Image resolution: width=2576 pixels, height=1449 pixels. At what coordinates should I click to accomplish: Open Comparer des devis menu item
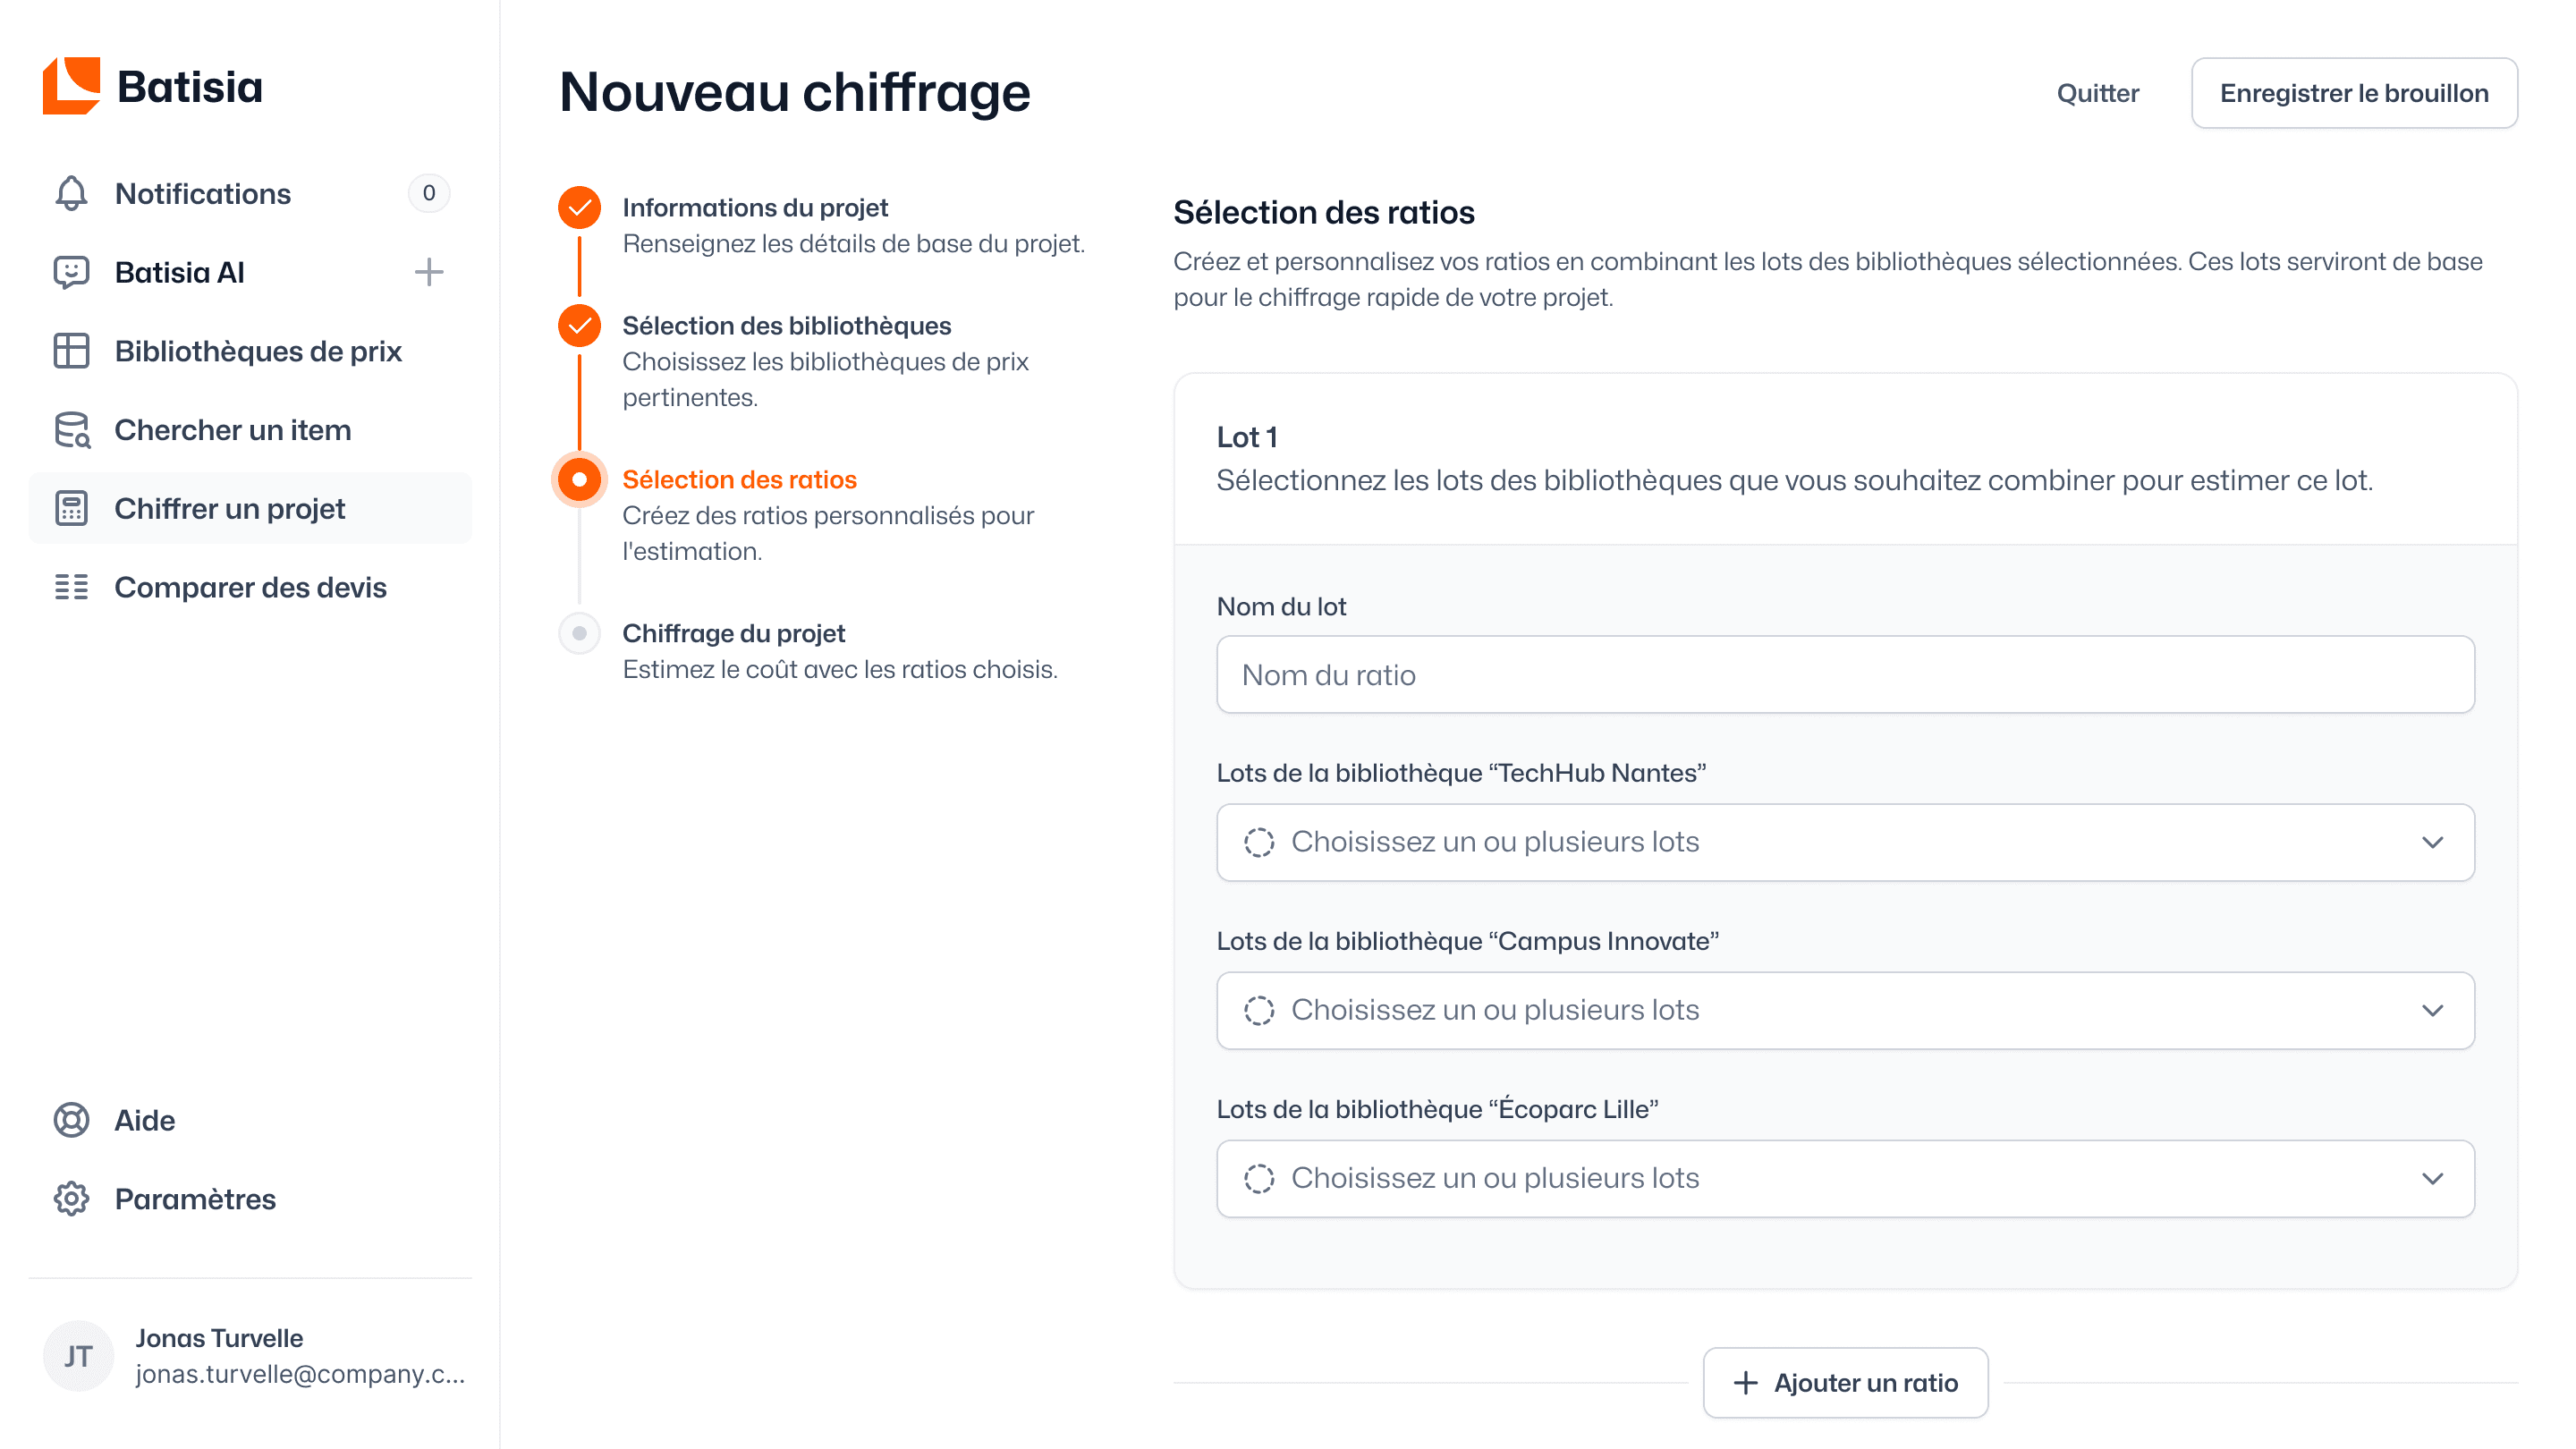[250, 587]
